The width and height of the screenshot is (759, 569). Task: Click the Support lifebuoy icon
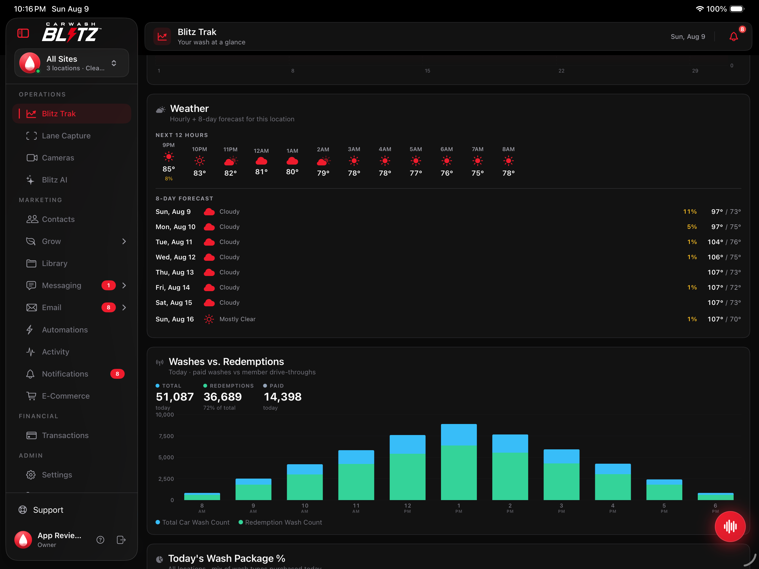coord(23,510)
